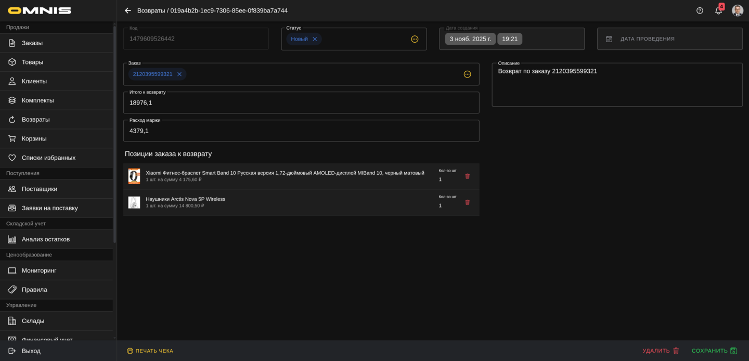Image resolution: width=749 pixels, height=361 pixels.
Task: Click the Сохранить button
Action: [714, 351]
